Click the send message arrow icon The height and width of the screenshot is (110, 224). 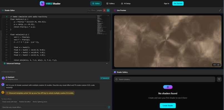[109, 107]
